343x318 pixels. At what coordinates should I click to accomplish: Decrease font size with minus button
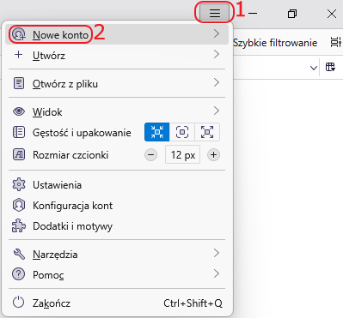150,155
